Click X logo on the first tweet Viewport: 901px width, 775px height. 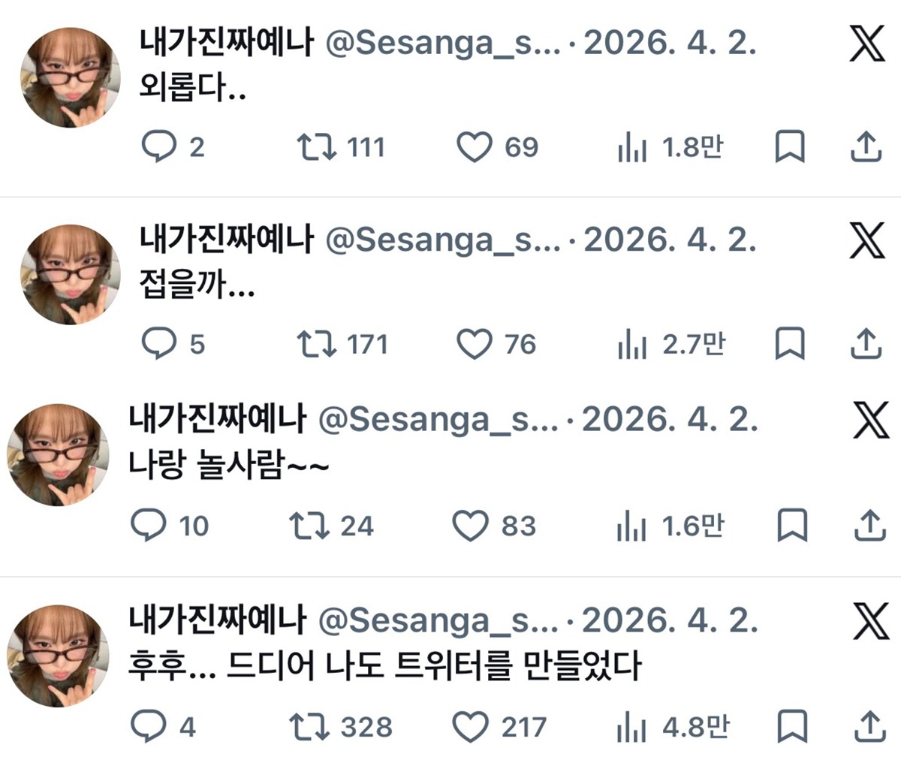pos(867,44)
